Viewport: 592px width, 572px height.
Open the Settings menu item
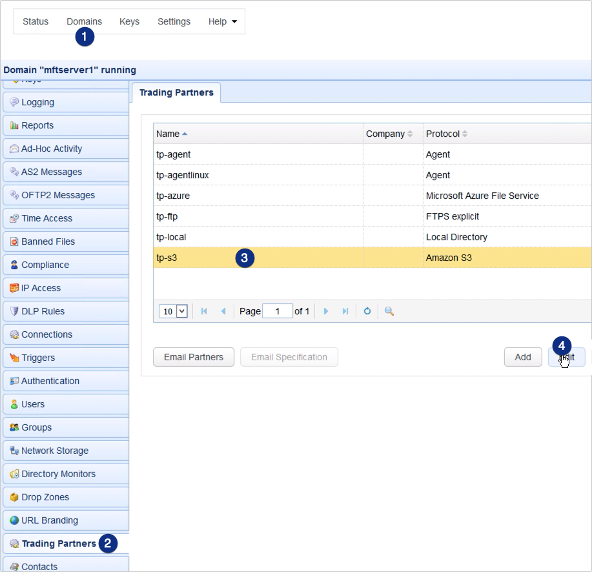[x=174, y=21]
